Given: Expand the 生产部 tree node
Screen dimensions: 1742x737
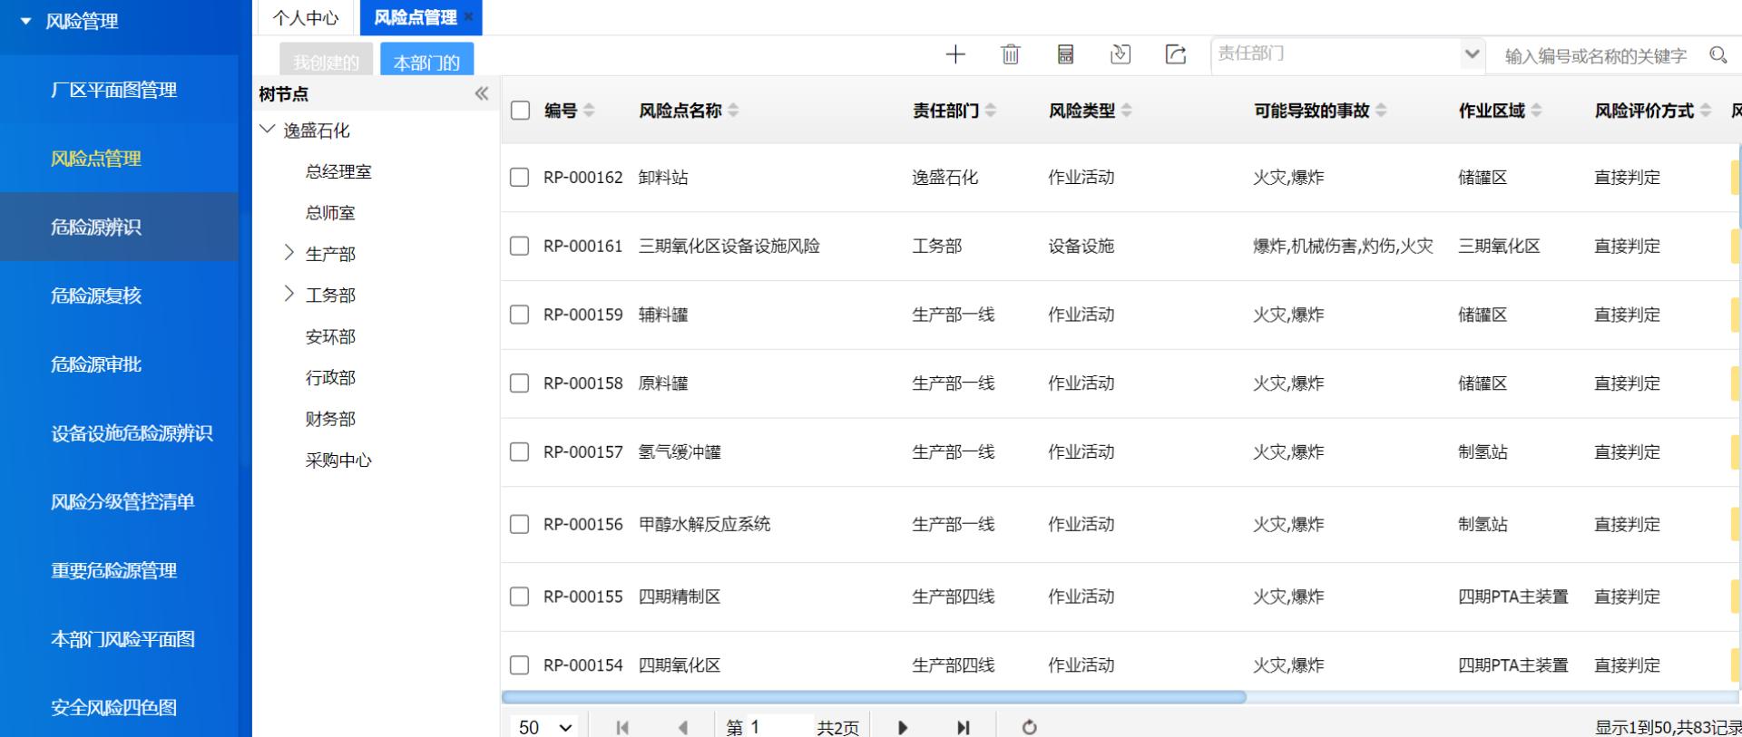Looking at the screenshot, I should point(289,253).
